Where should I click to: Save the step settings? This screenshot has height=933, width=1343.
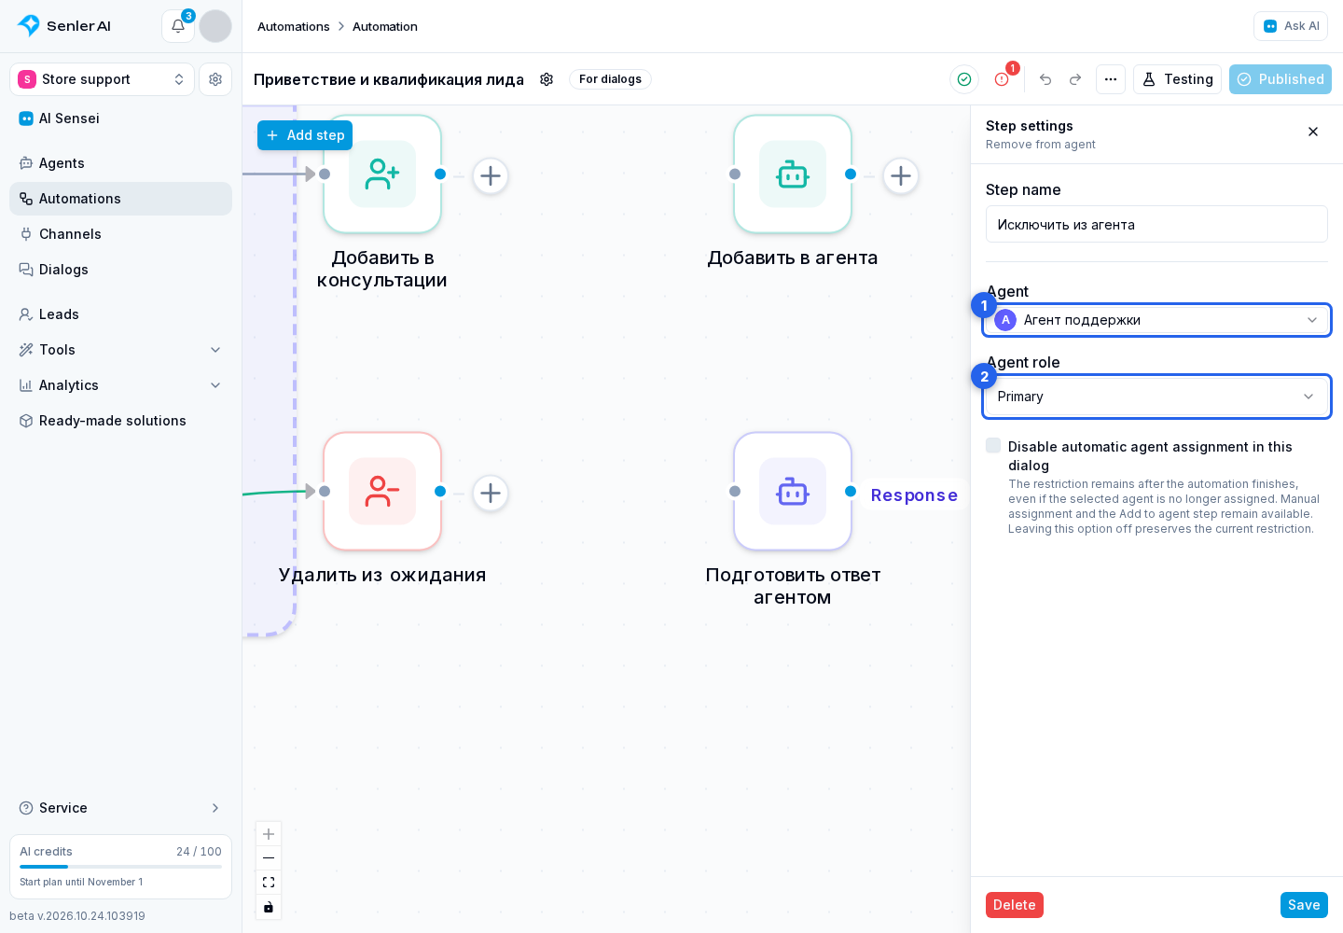1304,905
